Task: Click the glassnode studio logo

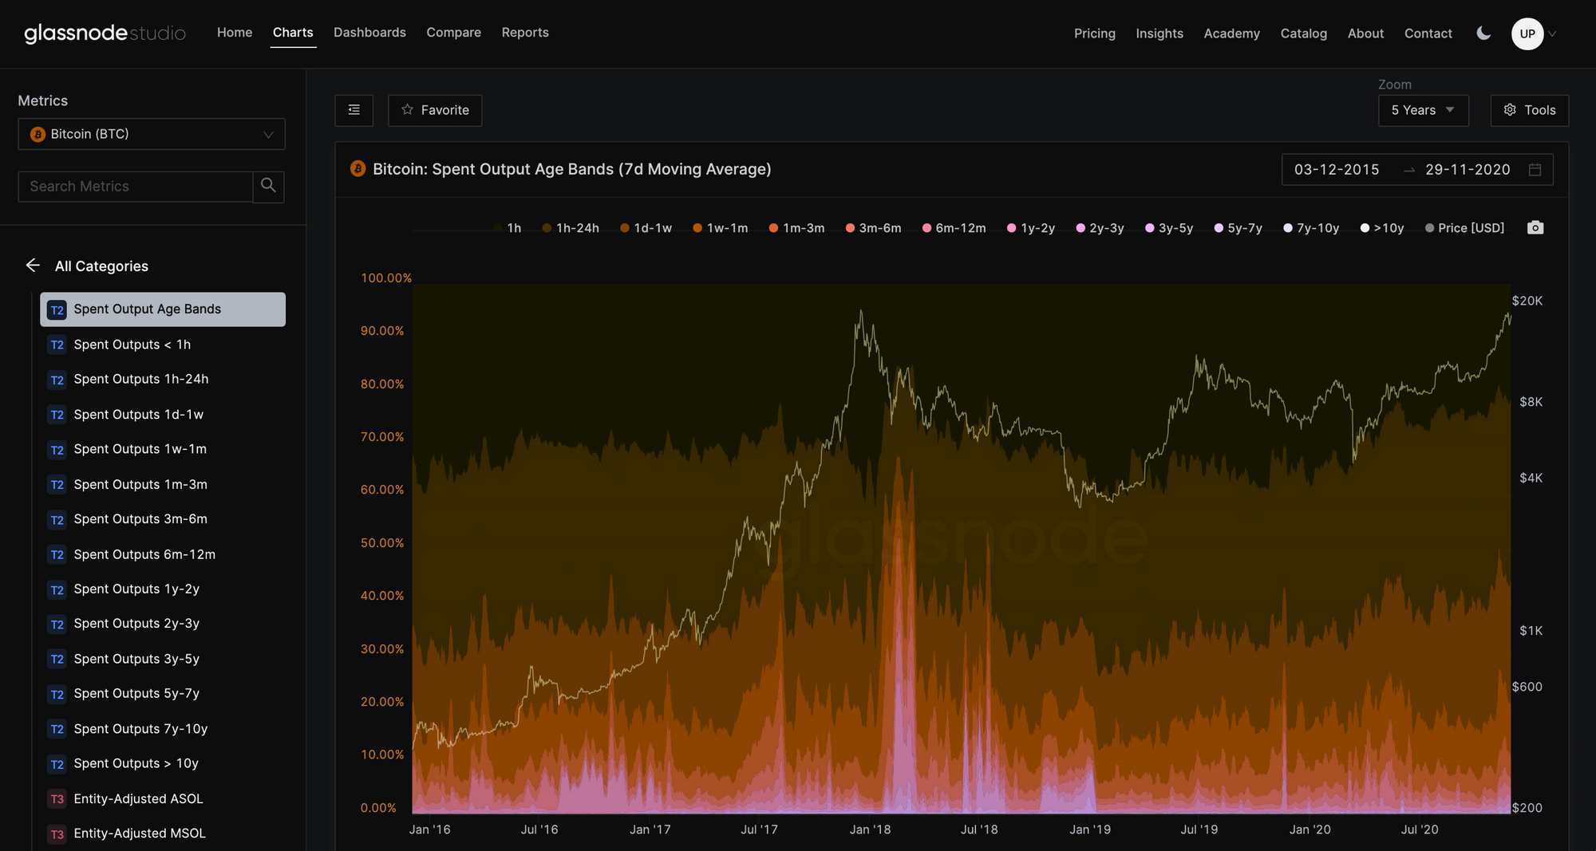Action: (105, 33)
